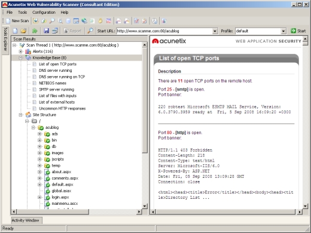
Task: Open the Reporter clipboard-check icon
Action: [x=145, y=21]
